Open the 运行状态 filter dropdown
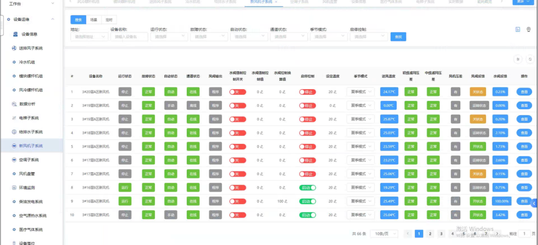Viewport: 538px width, 245px height. (169, 37)
